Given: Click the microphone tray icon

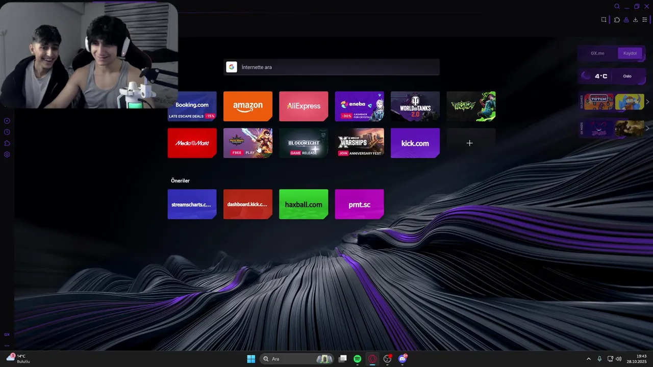Looking at the screenshot, I should click(599, 359).
